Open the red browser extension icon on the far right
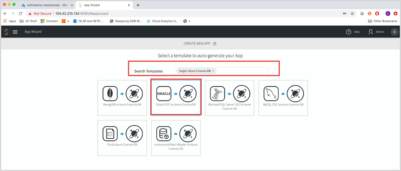The height and width of the screenshot is (171, 401). tap(396, 14)
